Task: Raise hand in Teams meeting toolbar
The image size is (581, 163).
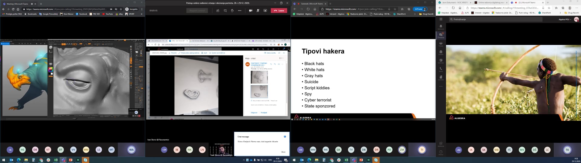Action: point(232,11)
